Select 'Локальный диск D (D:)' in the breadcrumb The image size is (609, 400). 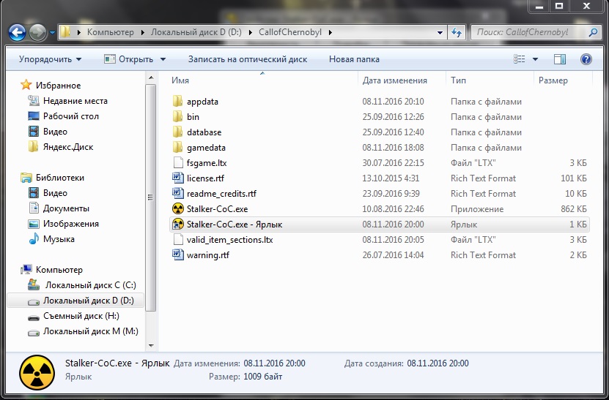tap(196, 32)
